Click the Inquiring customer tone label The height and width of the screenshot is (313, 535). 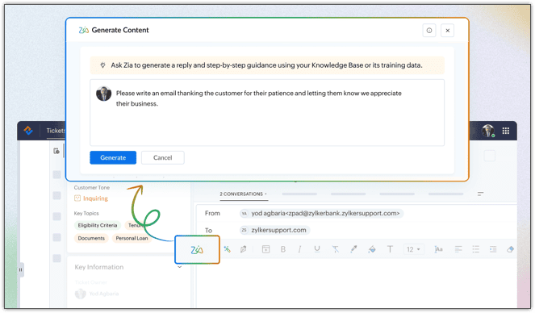click(x=91, y=198)
